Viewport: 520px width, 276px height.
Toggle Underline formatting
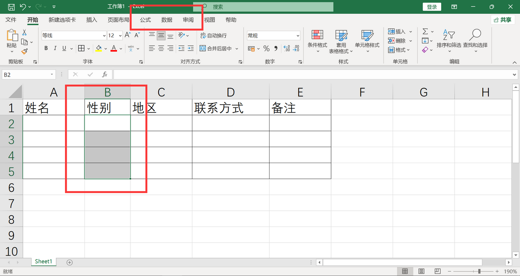coord(65,48)
